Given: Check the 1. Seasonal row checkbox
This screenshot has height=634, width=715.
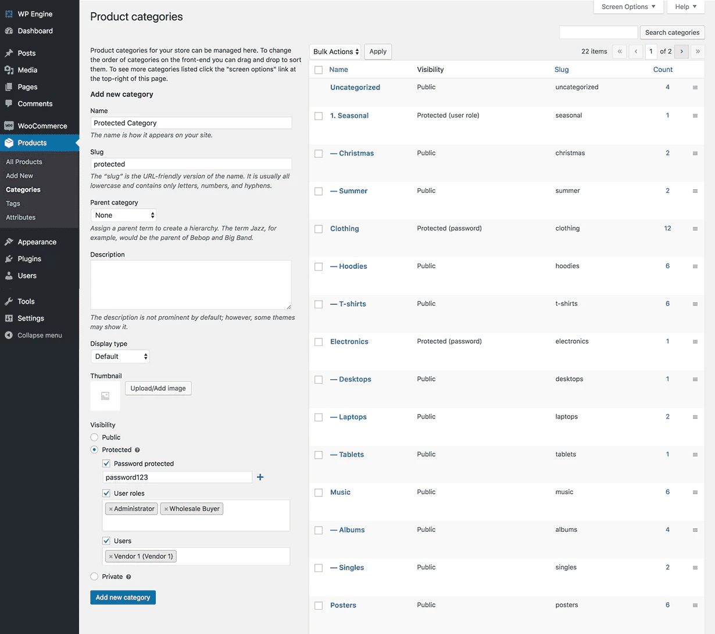Looking at the screenshot, I should [319, 116].
